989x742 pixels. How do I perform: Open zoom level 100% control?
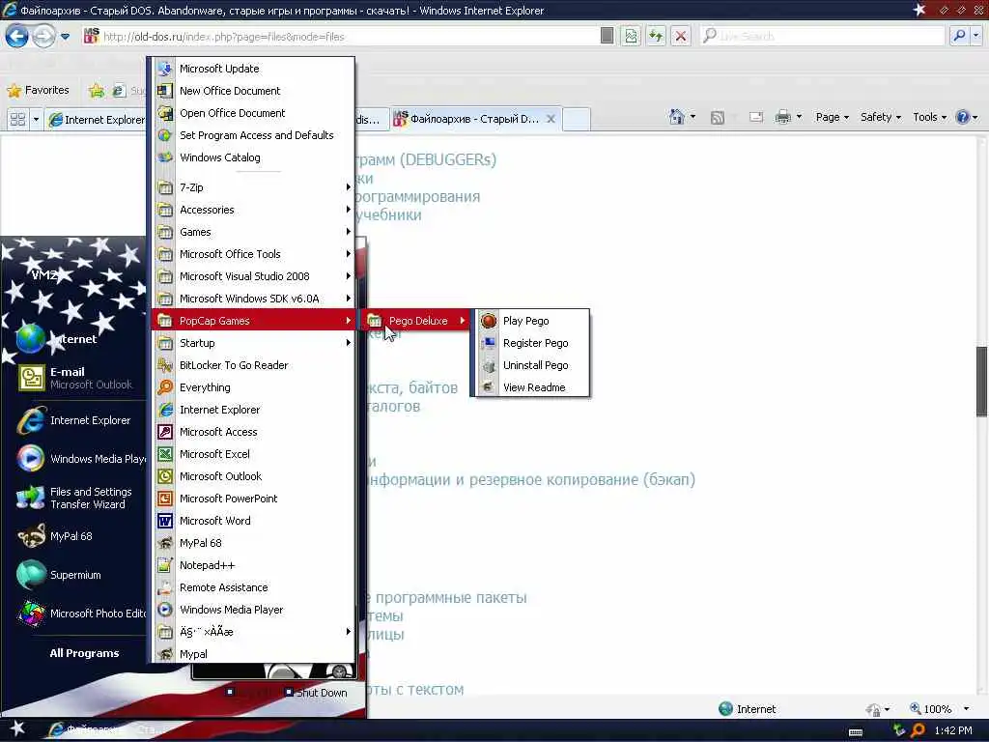[939, 709]
